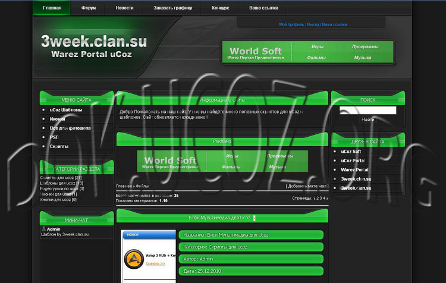446x283 pixels.
Task: Focus the search text field
Action: pyautogui.click(x=368, y=110)
